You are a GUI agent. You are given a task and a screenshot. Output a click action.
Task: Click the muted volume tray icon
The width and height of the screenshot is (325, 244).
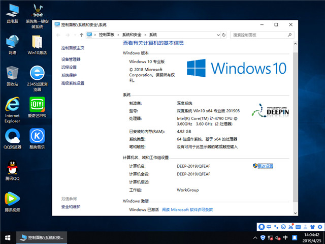click(x=278, y=238)
